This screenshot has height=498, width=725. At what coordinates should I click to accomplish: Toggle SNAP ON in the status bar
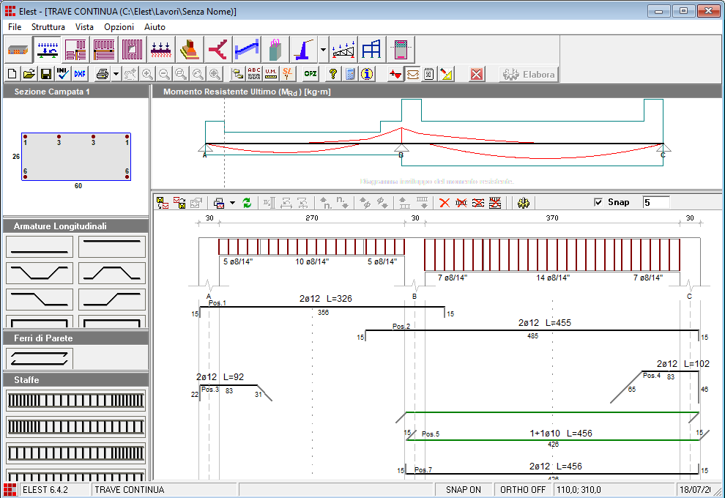pyautogui.click(x=463, y=489)
